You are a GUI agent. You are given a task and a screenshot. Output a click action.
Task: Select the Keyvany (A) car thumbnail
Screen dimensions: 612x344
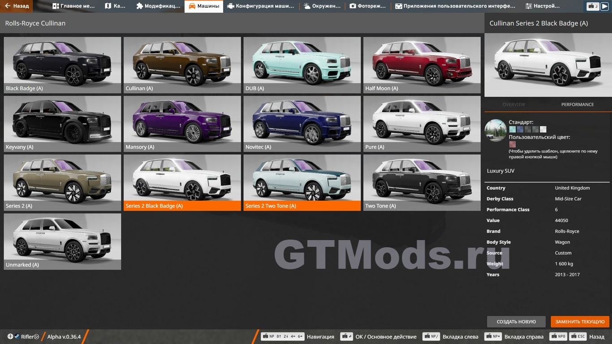click(62, 124)
